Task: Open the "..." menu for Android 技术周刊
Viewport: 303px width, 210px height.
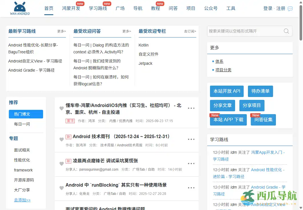Action: [x=191, y=139]
